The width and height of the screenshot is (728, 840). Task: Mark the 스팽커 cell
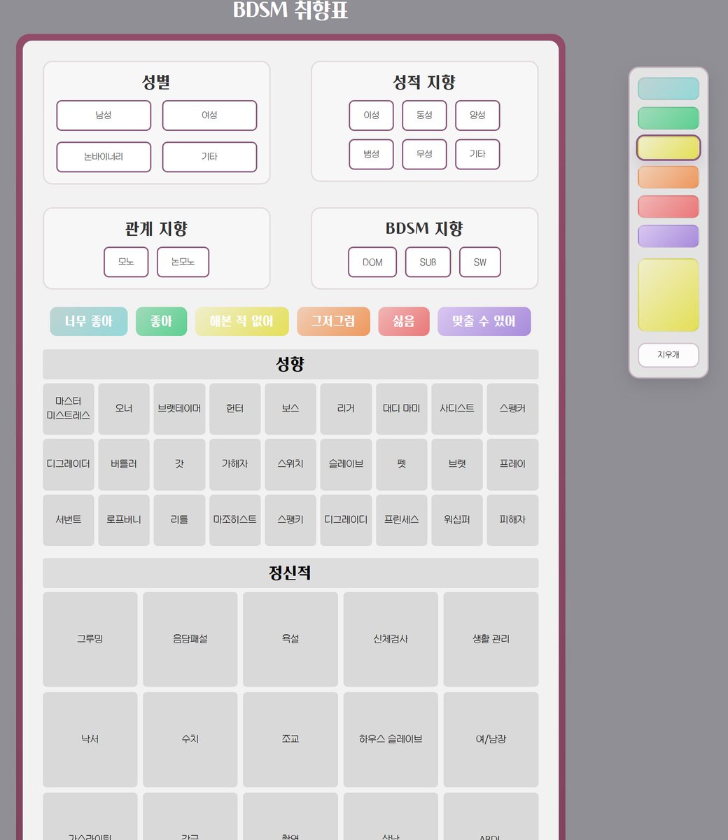(512, 409)
